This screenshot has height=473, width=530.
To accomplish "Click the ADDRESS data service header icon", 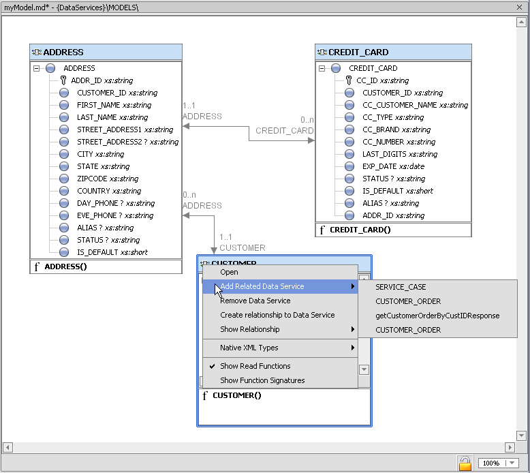I will pos(37,52).
